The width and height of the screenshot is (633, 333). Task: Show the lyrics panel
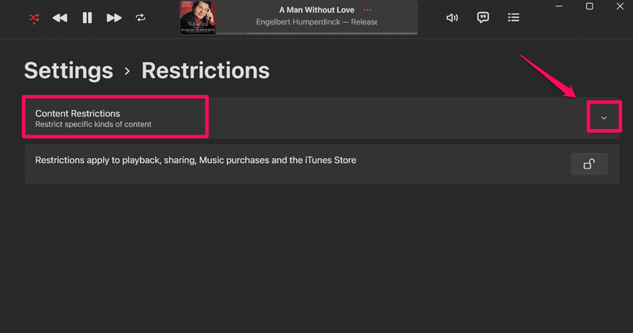(x=483, y=17)
